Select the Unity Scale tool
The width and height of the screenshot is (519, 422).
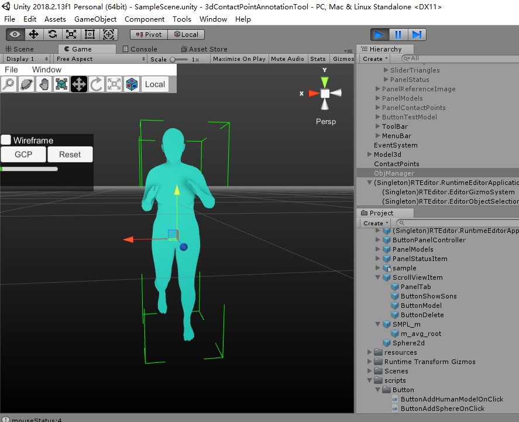[x=71, y=35]
